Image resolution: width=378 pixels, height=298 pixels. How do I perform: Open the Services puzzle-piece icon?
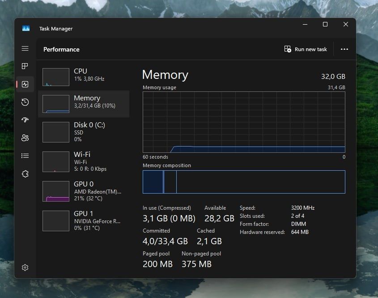(25, 173)
